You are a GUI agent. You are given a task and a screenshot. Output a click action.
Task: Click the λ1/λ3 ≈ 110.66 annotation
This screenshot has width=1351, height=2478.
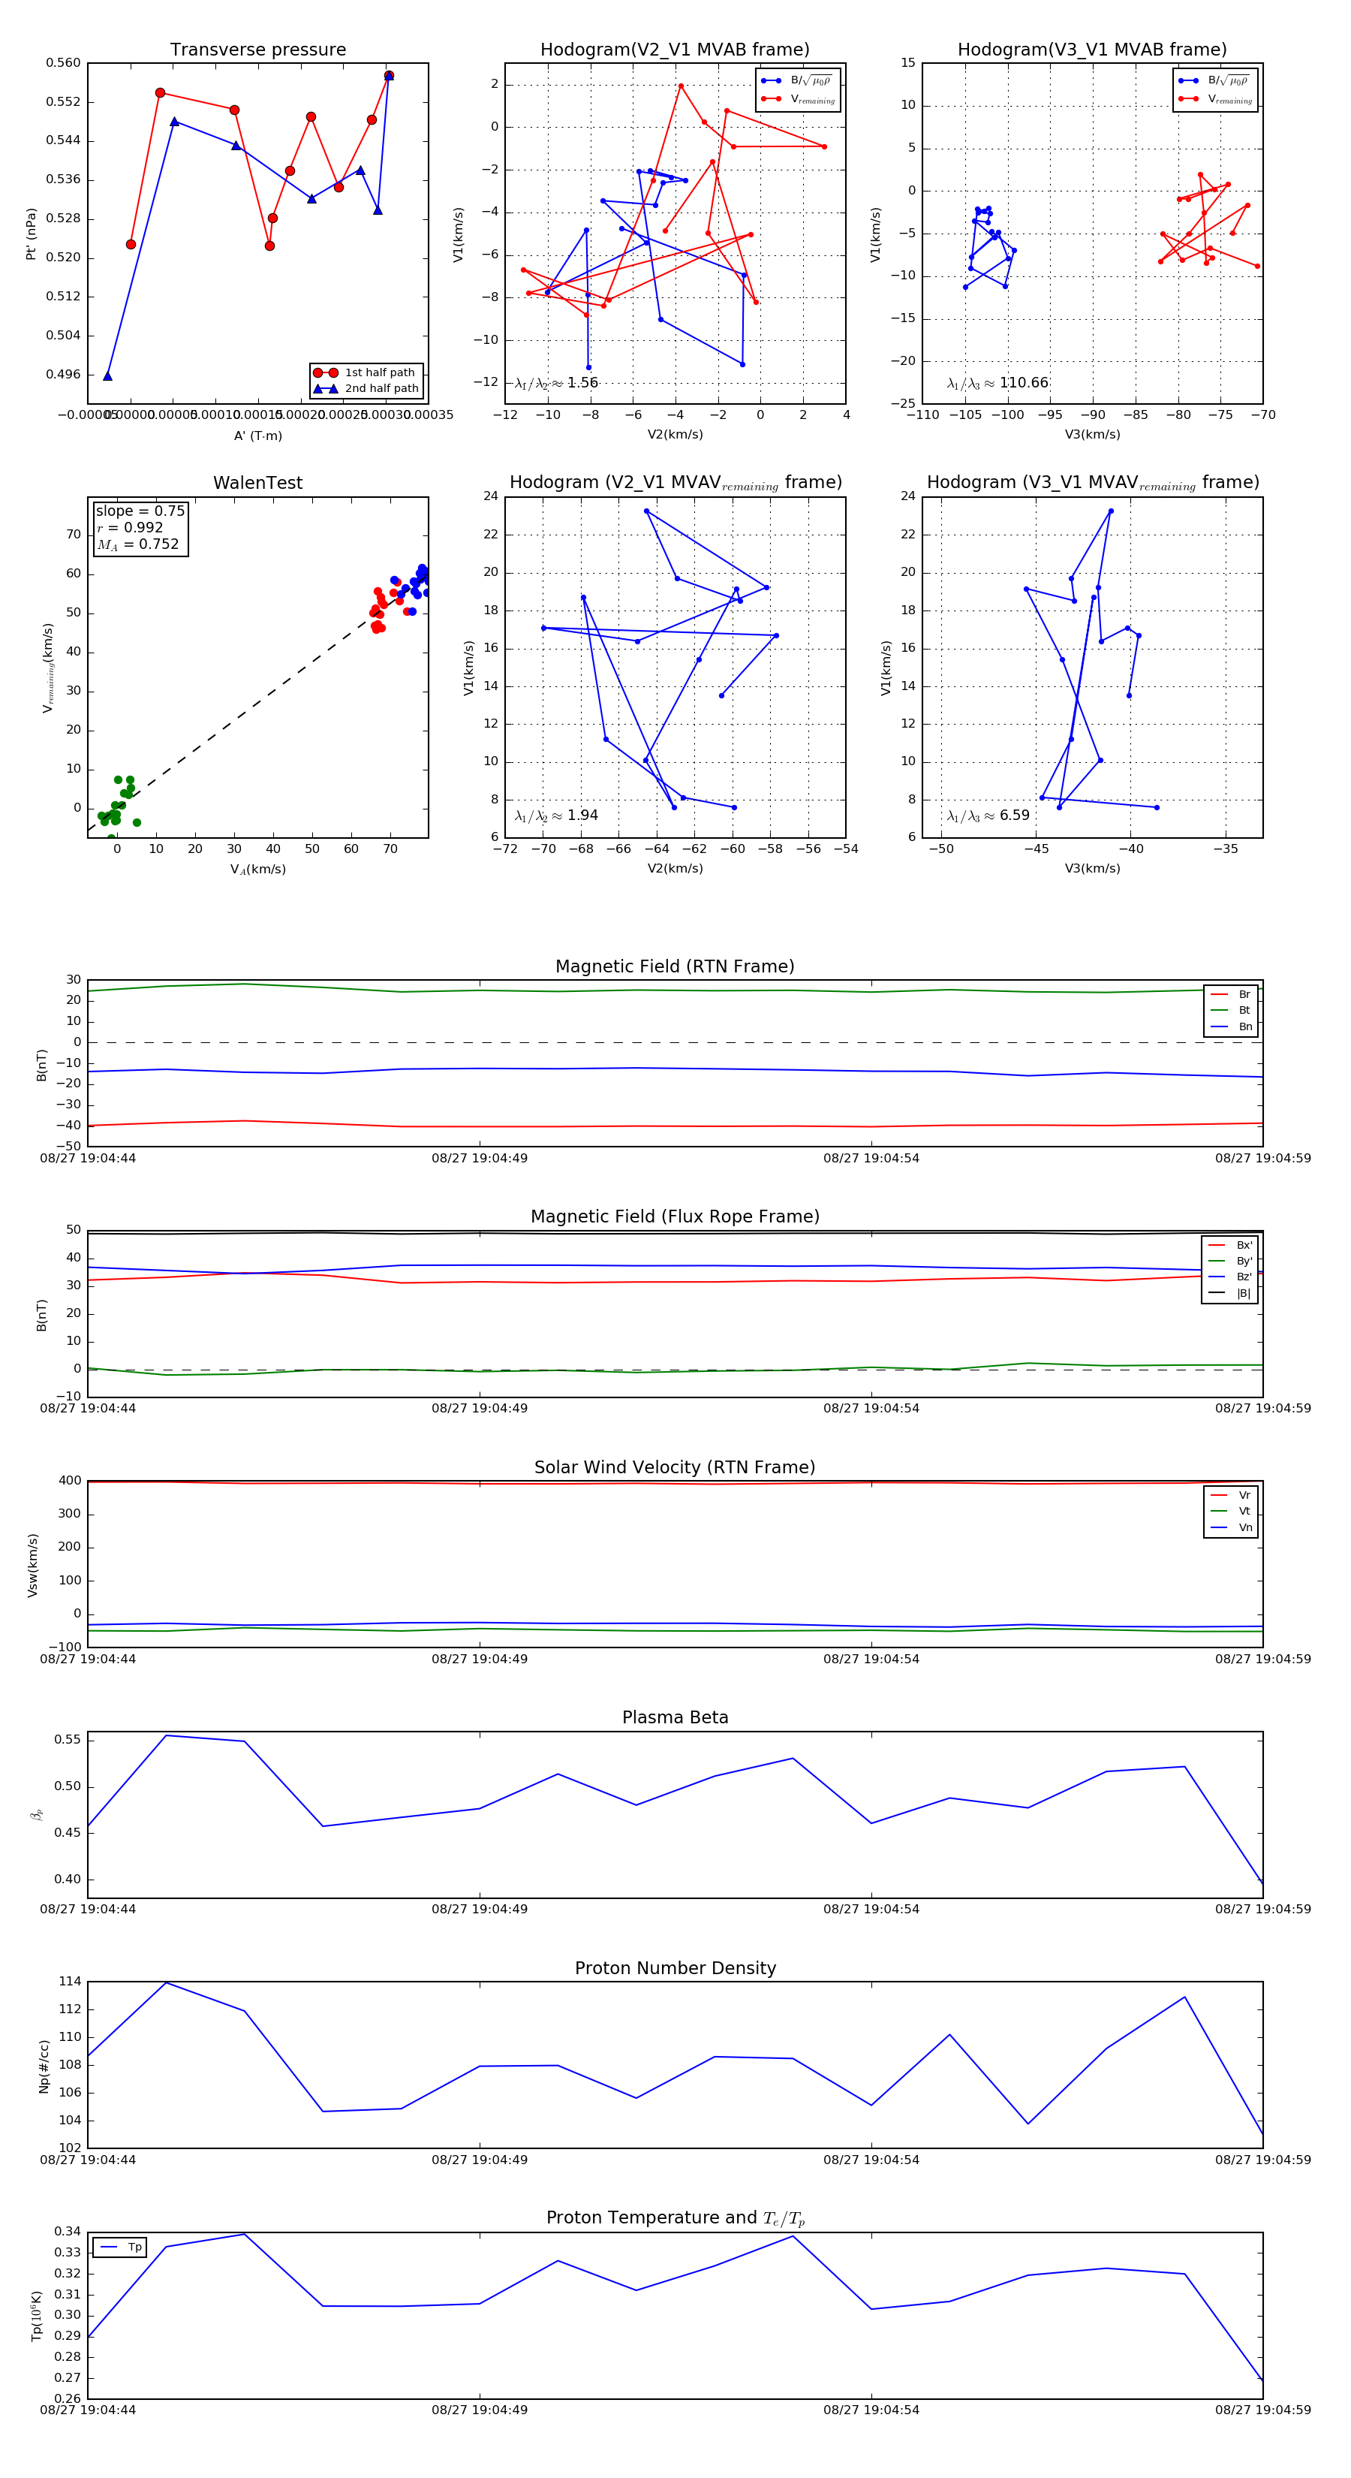point(997,383)
